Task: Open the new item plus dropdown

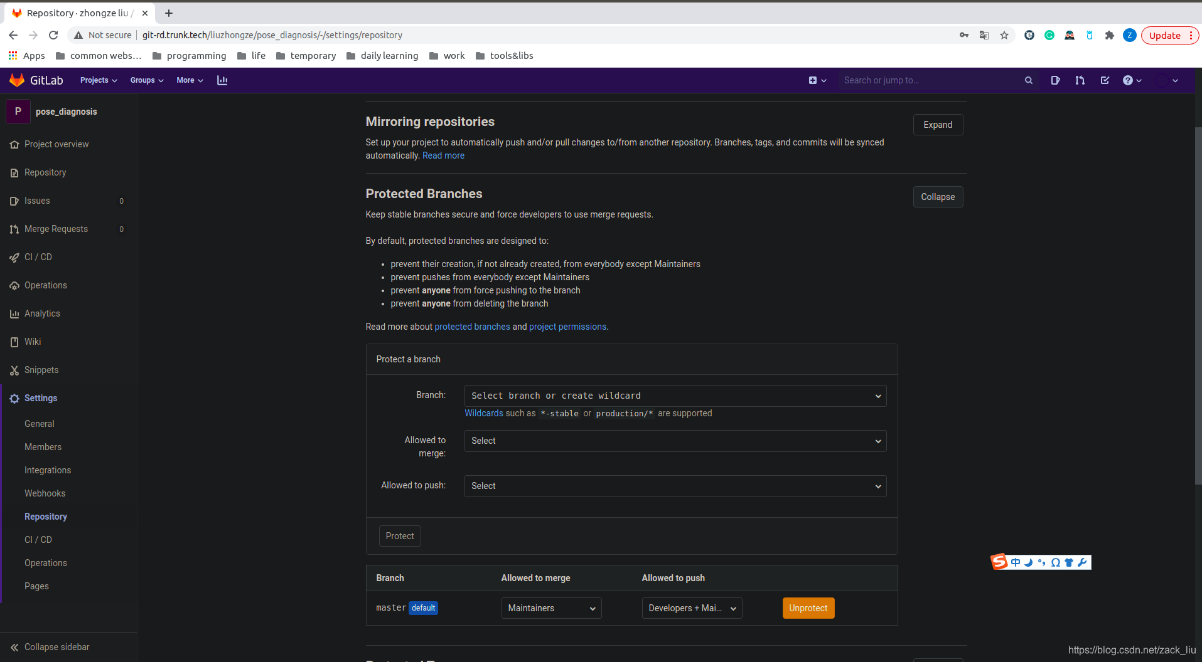Action: click(x=817, y=80)
